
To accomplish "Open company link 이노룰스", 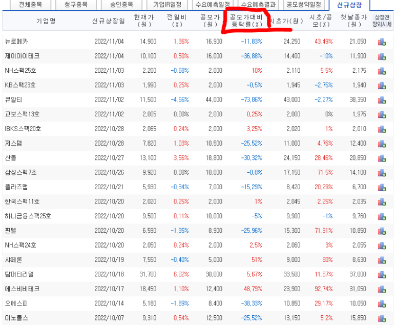I will [16, 318].
